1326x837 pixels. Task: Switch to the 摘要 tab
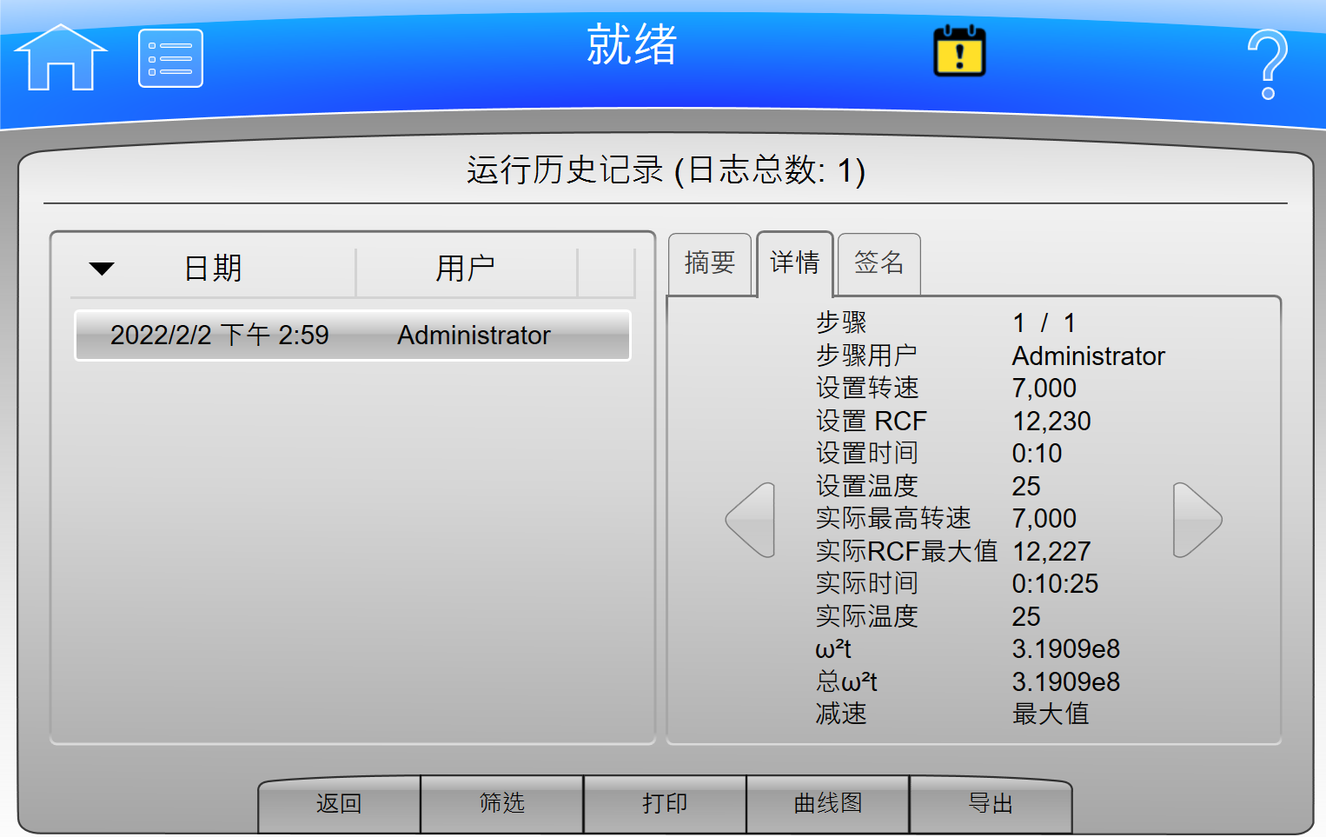tap(710, 263)
